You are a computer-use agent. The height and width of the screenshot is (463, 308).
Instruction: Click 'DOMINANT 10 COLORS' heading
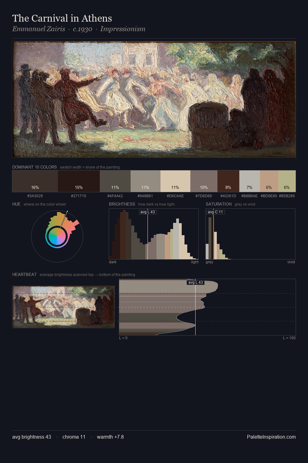[x=34, y=167]
